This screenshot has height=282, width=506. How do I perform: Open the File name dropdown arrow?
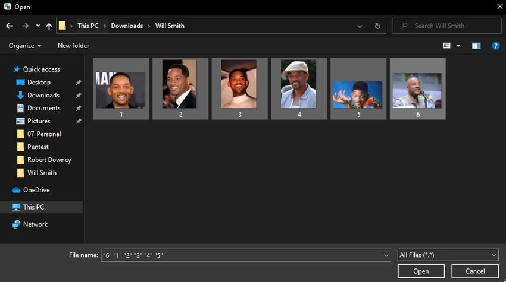[386, 255]
